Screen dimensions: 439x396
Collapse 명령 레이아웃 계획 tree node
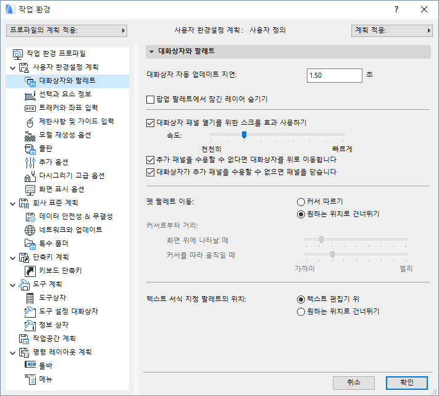tap(12, 353)
